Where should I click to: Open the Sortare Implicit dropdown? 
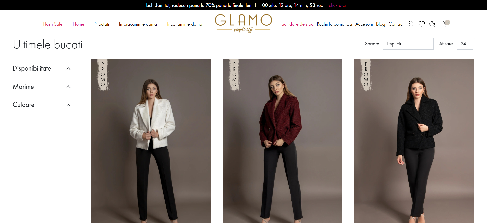click(x=408, y=44)
